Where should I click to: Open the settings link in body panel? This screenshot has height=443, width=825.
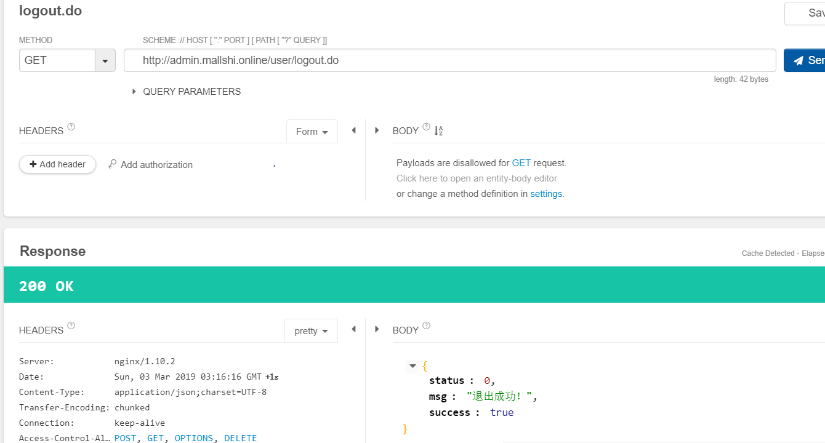pyautogui.click(x=546, y=194)
